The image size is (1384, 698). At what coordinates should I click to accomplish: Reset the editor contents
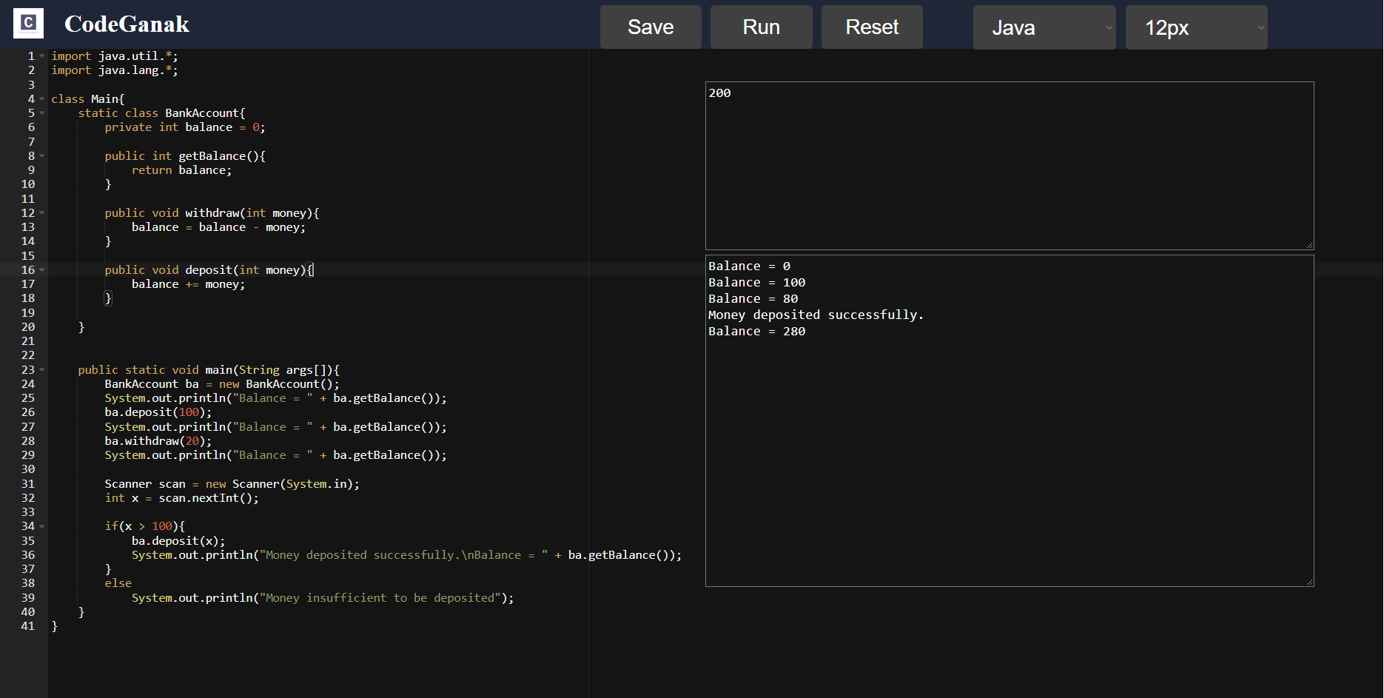[872, 27]
